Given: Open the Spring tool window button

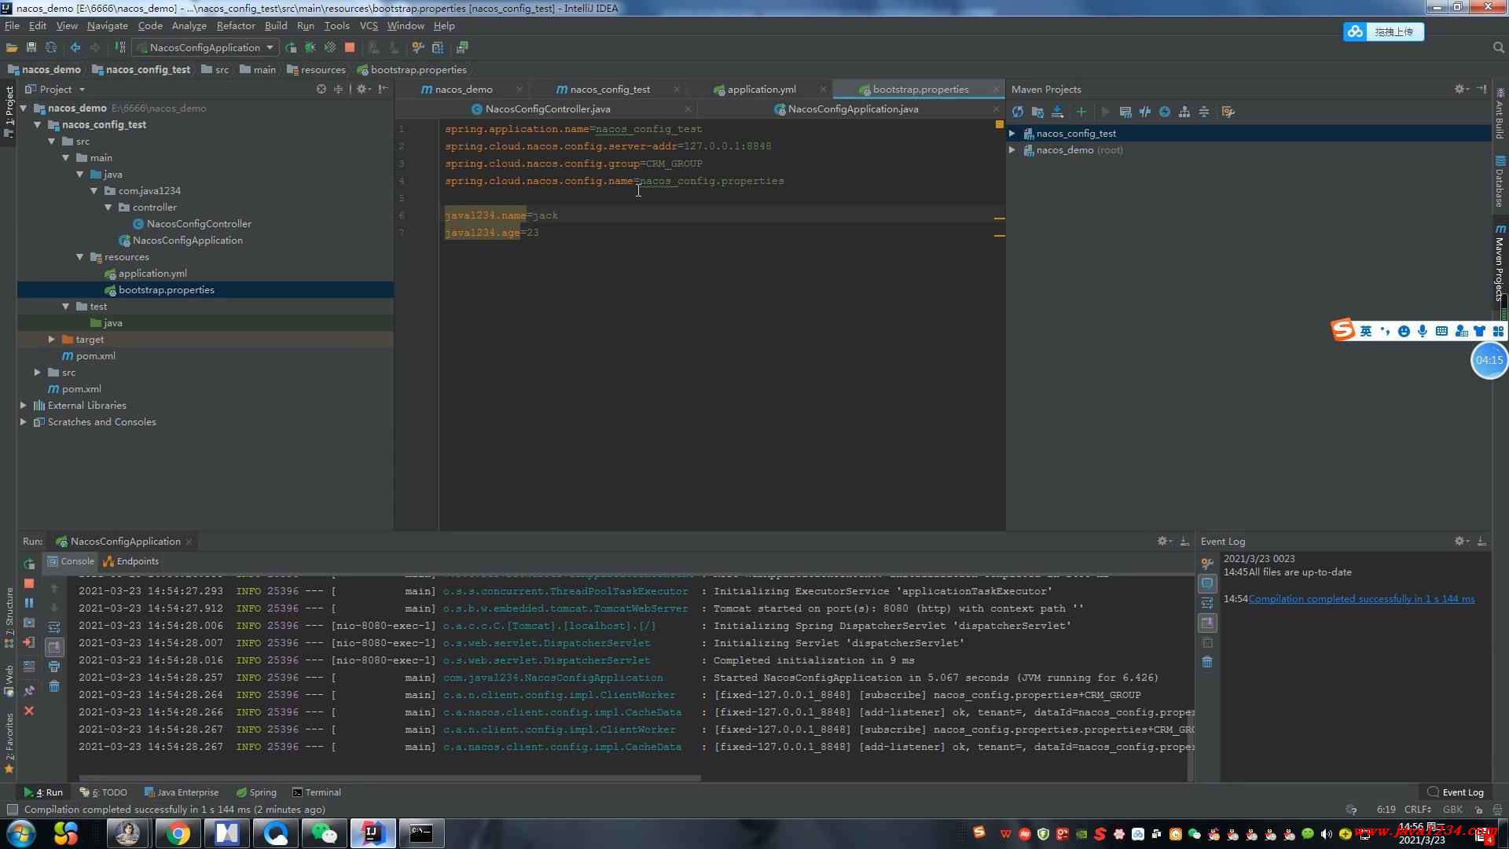Looking at the screenshot, I should pyautogui.click(x=257, y=792).
